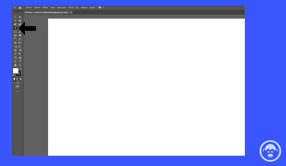Switch to the Gradient fill option
The width and height of the screenshot is (286, 166).
click(x=17, y=79)
